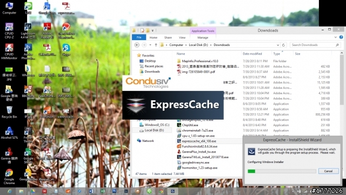Open Word from the taskbar
346x195 pixels.
click(x=91, y=191)
